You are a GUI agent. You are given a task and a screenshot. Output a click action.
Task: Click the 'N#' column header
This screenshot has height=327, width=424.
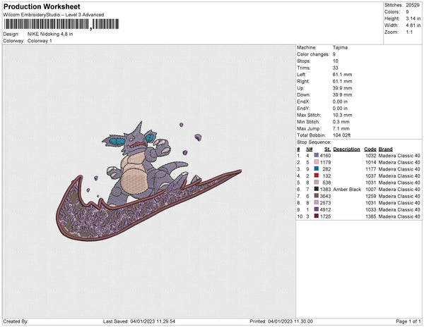pos(310,149)
